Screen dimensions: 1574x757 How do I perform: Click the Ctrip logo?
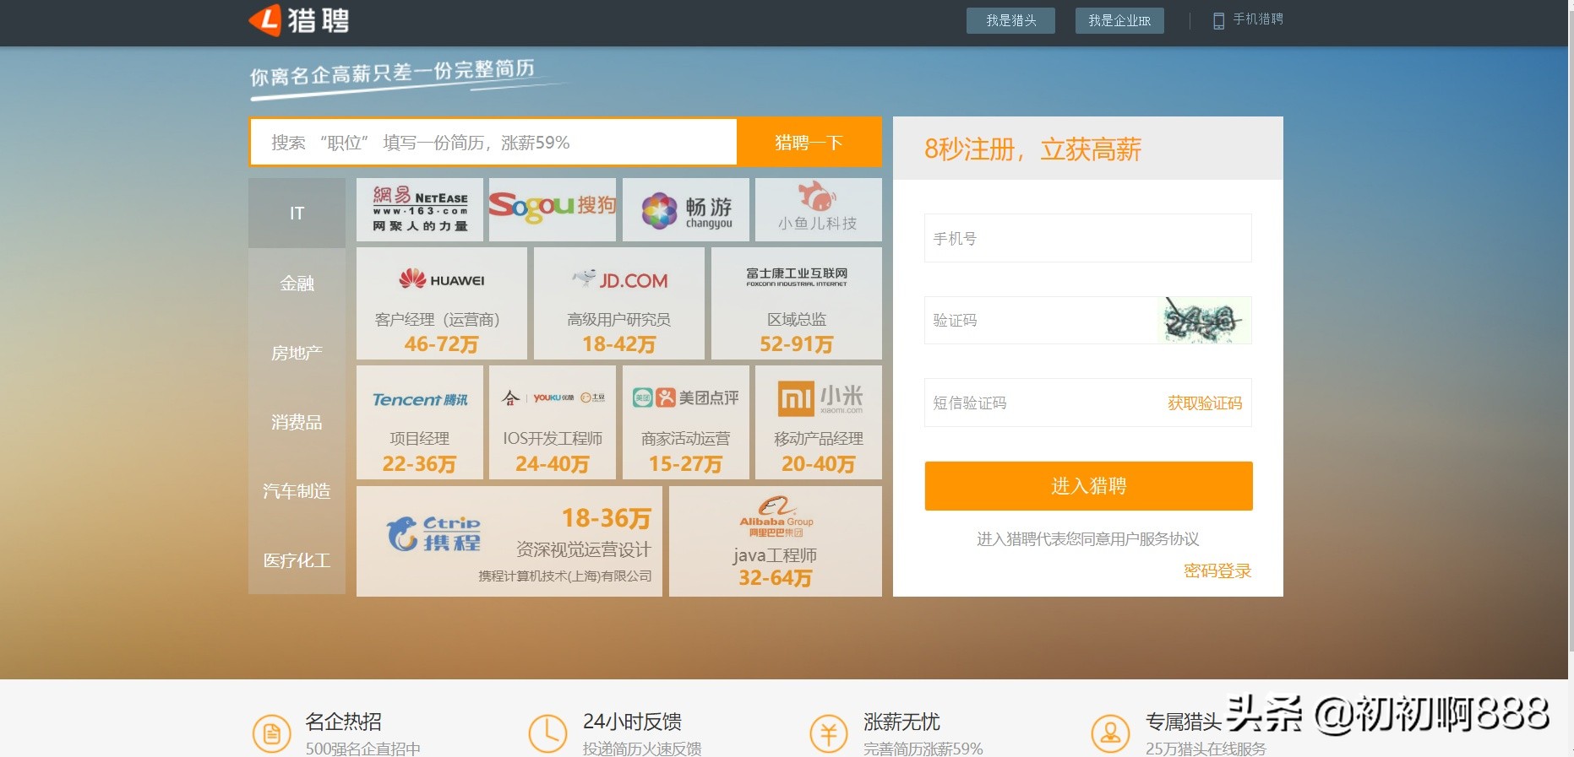[433, 534]
